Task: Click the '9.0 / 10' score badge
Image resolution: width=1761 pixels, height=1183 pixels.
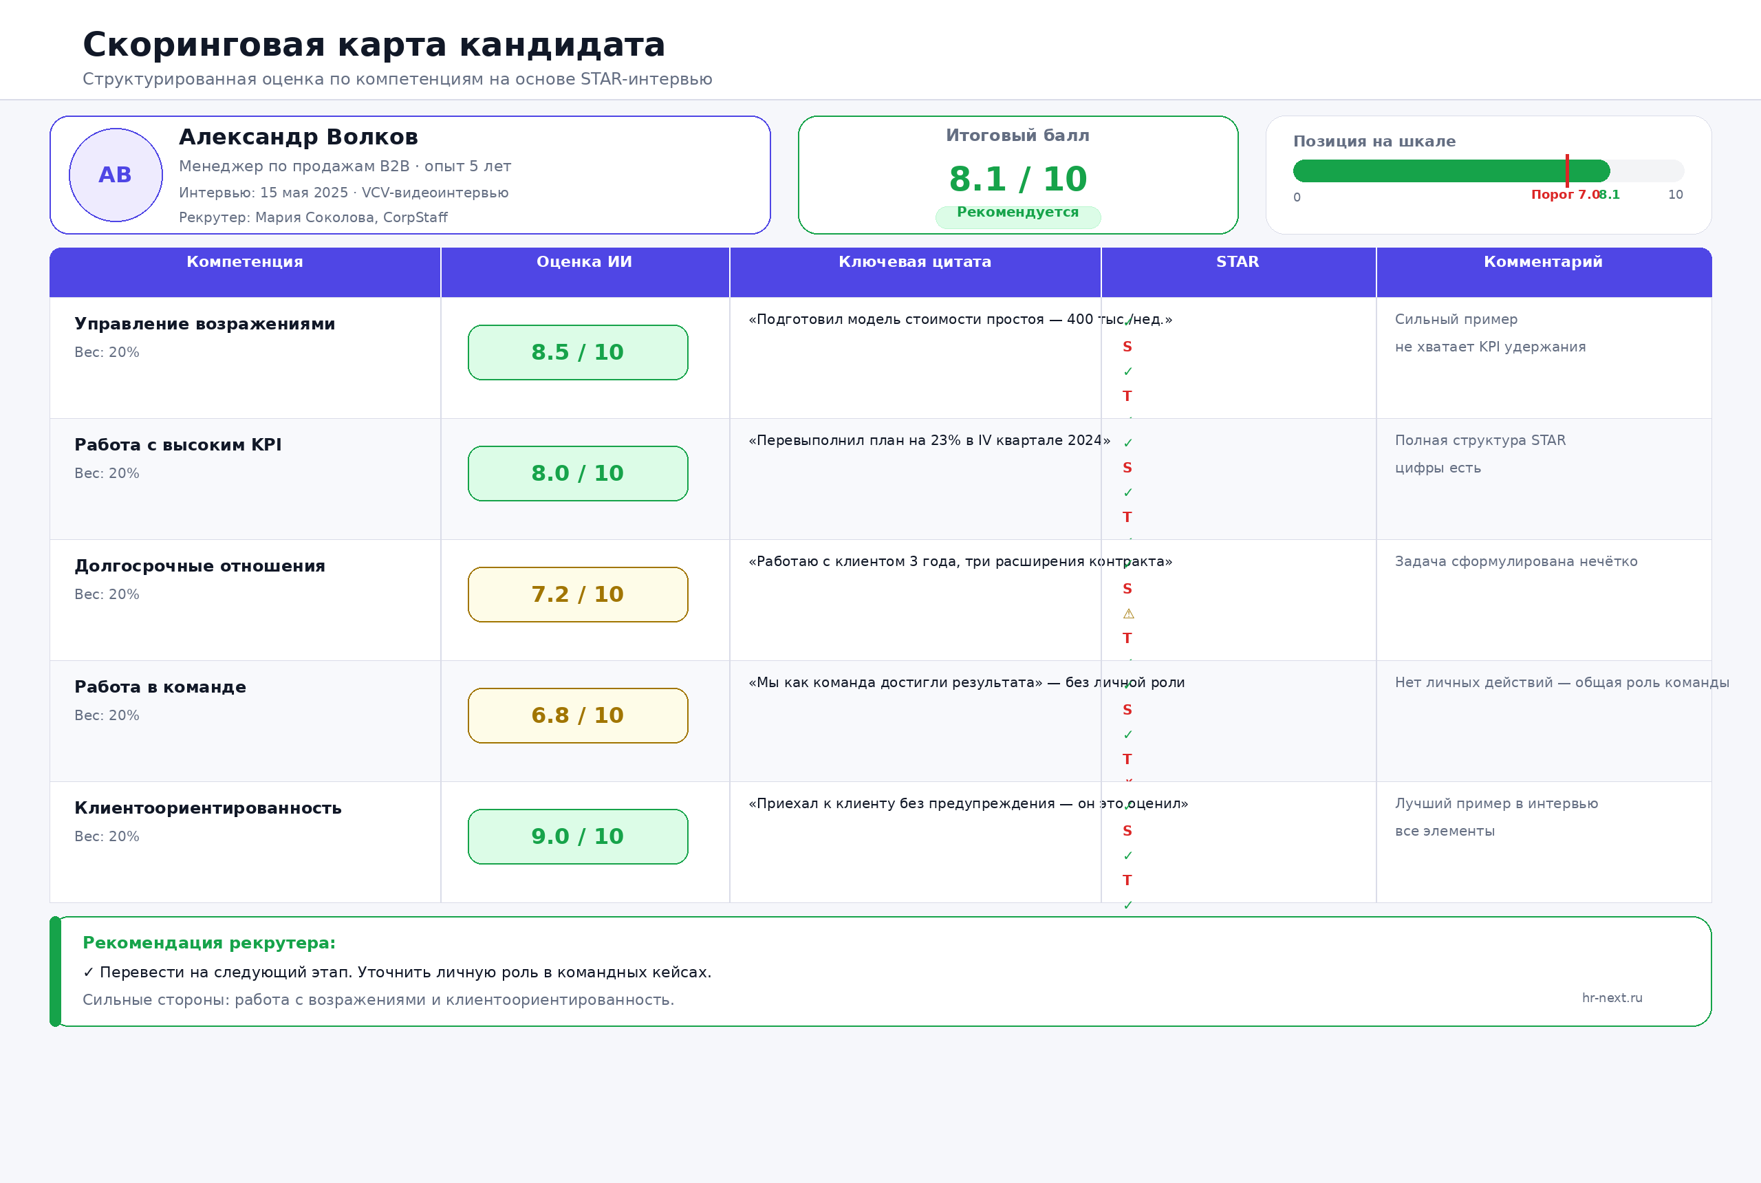Action: pos(578,837)
